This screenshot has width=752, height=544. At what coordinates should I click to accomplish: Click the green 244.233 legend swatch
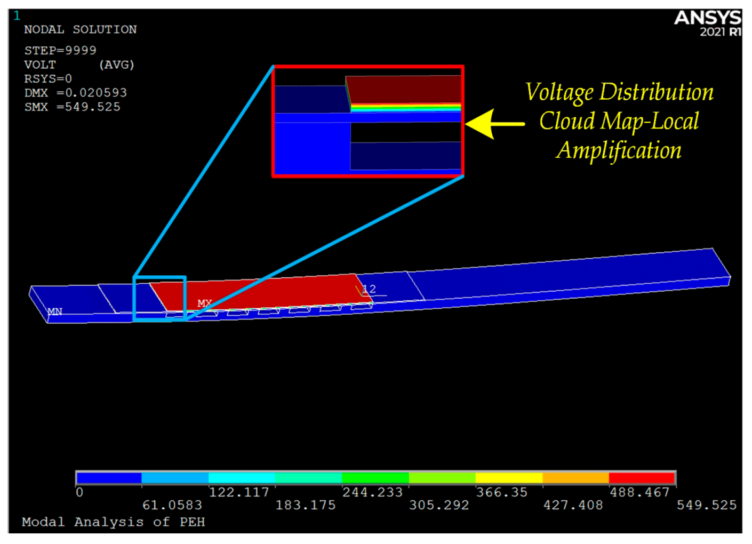(375, 478)
